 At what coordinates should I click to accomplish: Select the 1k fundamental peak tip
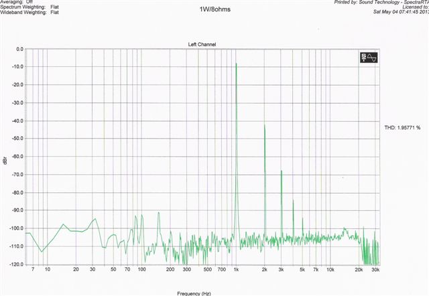click(236, 64)
